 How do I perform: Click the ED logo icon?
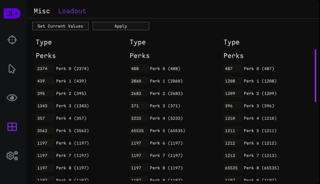[x=12, y=13]
